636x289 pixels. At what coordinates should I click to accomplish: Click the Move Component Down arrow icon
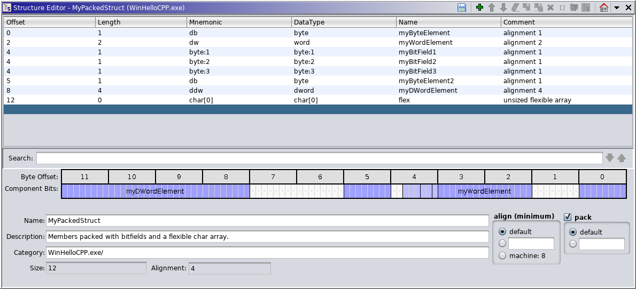[503, 7]
